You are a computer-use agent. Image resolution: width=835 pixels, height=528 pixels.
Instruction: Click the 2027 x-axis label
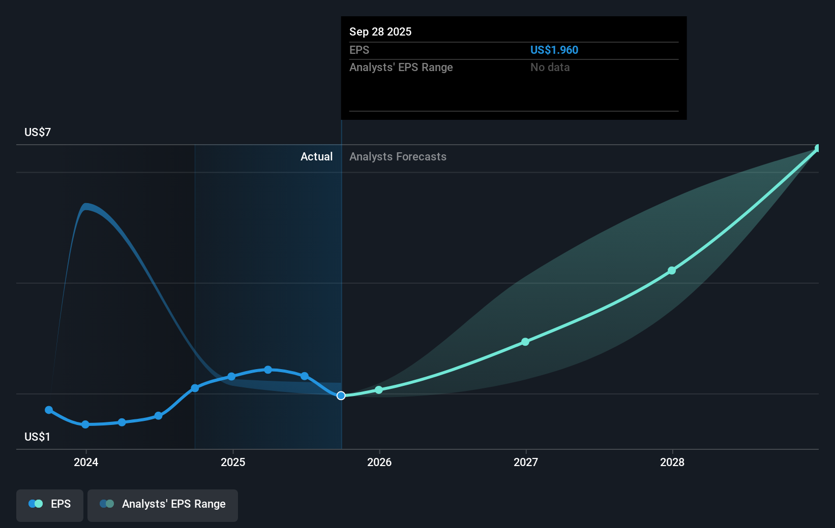526,462
